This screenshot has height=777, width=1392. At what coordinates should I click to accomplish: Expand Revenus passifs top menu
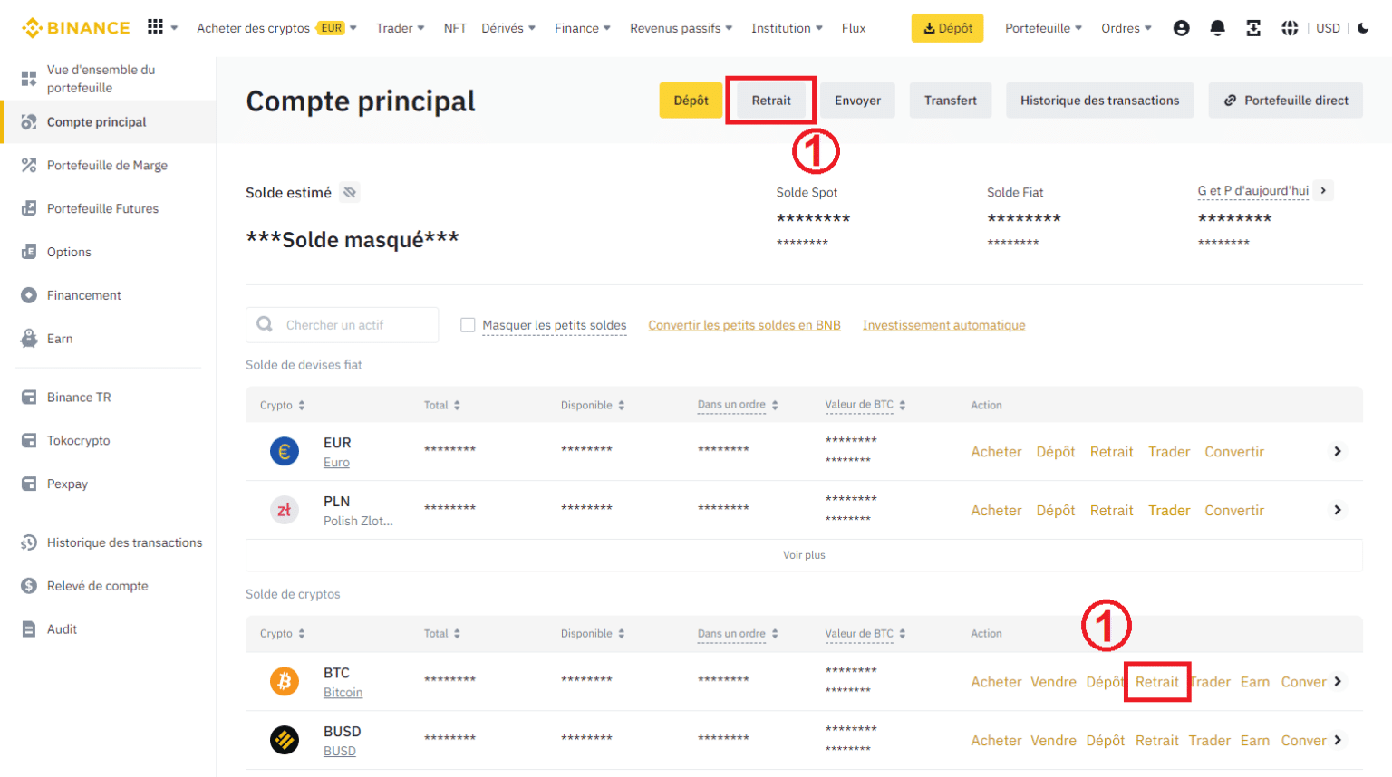click(681, 28)
